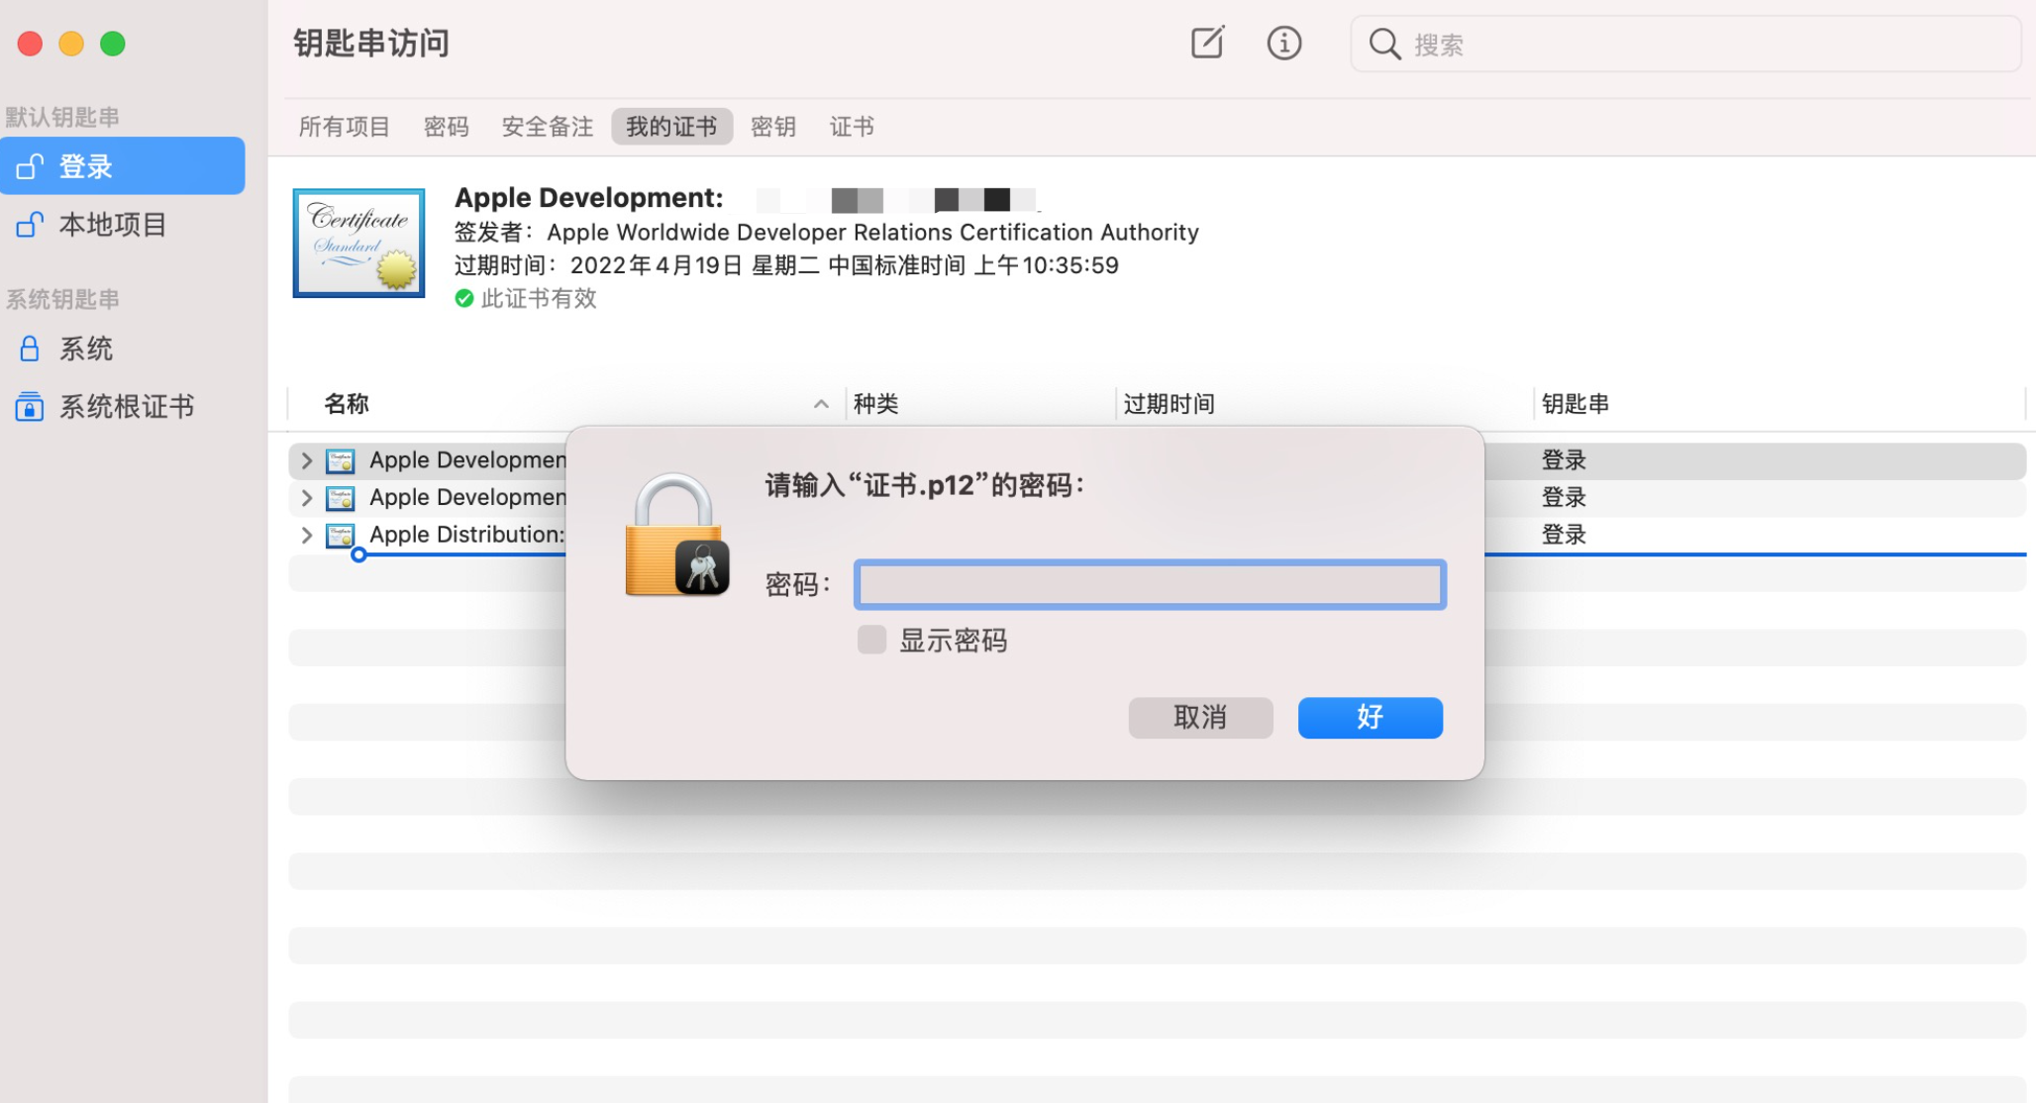Image resolution: width=2036 pixels, height=1103 pixels.
Task: Expand the second Apple Development certificate
Action: tap(306, 497)
